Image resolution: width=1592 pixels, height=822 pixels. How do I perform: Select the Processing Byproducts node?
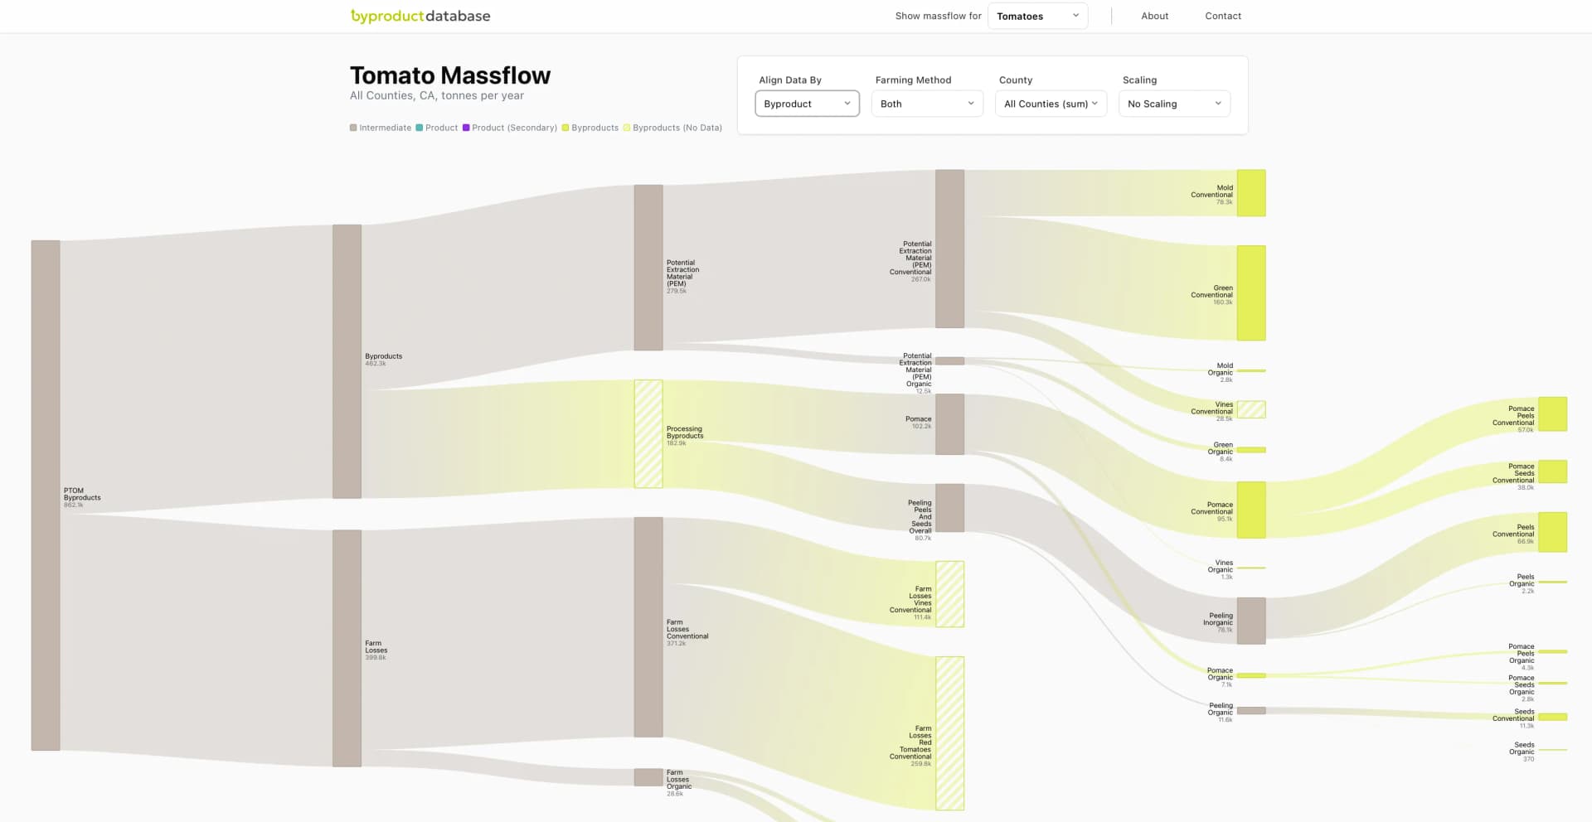click(x=648, y=433)
